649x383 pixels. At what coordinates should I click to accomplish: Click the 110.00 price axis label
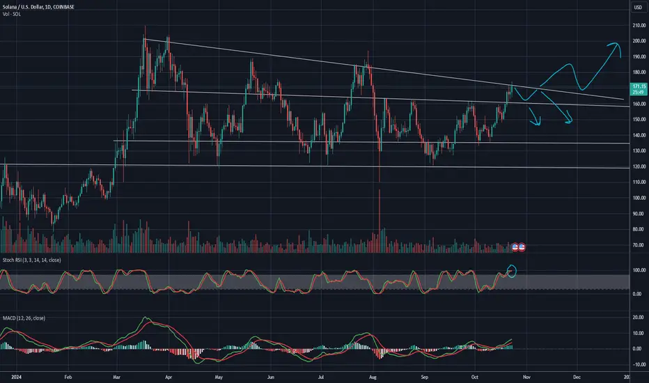click(x=639, y=182)
